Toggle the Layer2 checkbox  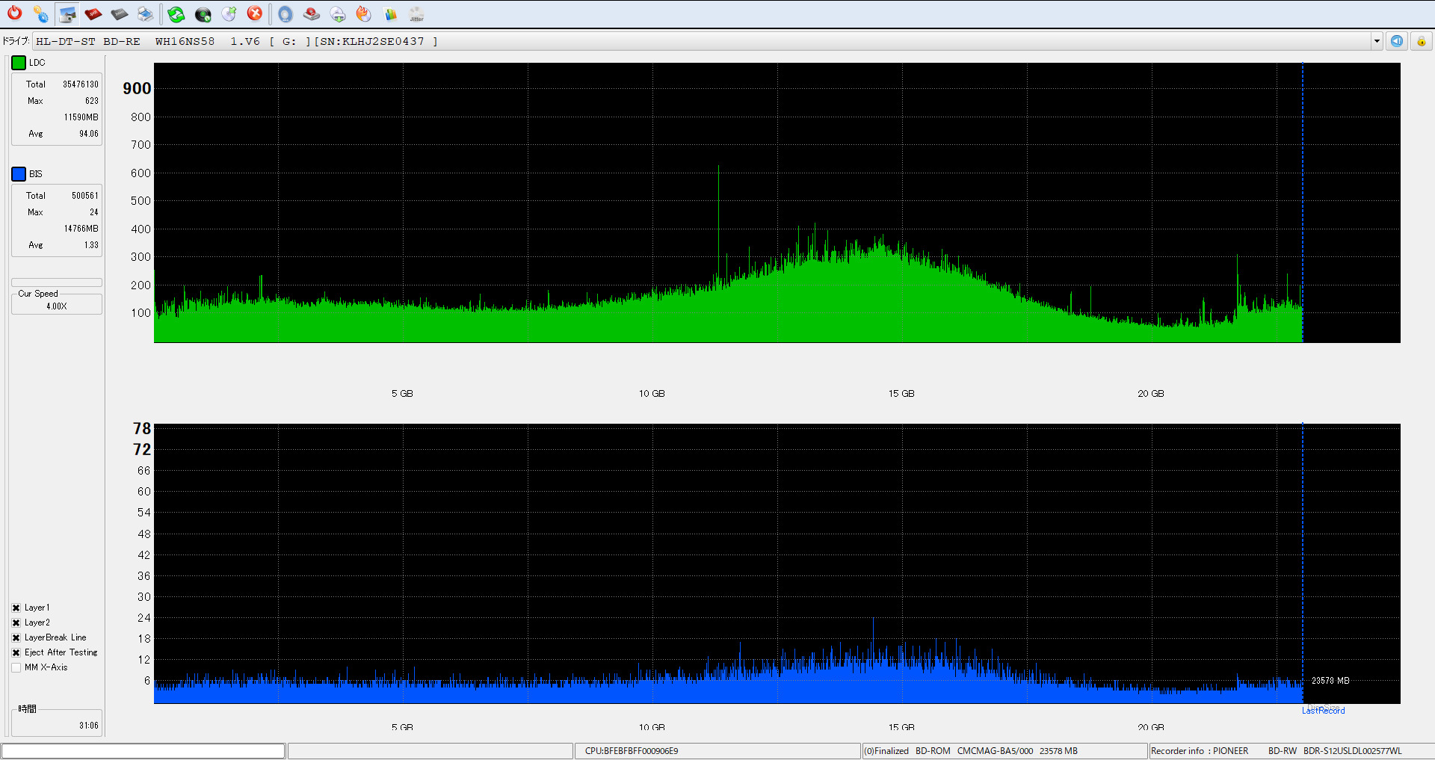16,623
